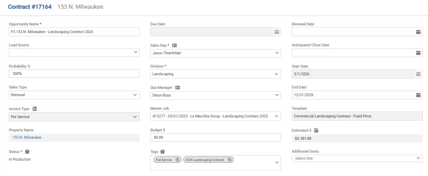Open the End Date calendar picker
428x176 pixels.
pos(418,95)
